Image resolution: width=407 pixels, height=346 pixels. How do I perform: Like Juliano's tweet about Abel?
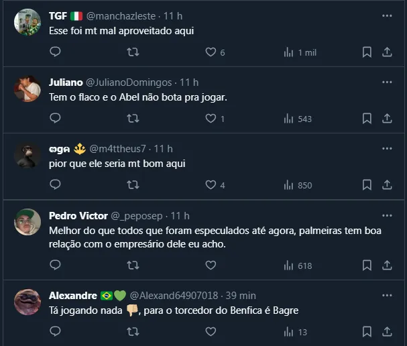[x=211, y=118]
